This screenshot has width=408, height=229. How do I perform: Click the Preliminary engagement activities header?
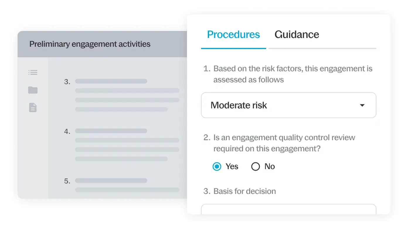90,44
